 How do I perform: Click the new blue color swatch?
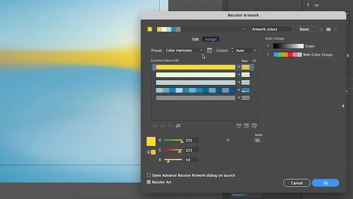click(x=245, y=90)
